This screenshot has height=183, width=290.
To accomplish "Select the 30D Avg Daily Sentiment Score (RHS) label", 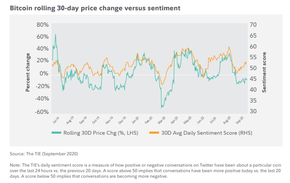I will [x=207, y=133].
